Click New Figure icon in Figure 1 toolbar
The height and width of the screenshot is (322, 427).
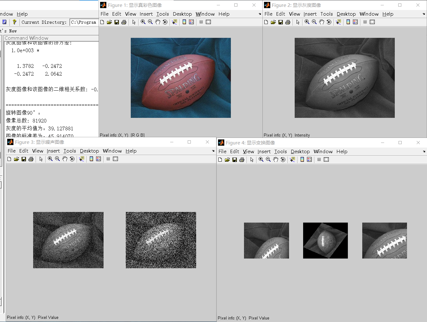pos(102,22)
